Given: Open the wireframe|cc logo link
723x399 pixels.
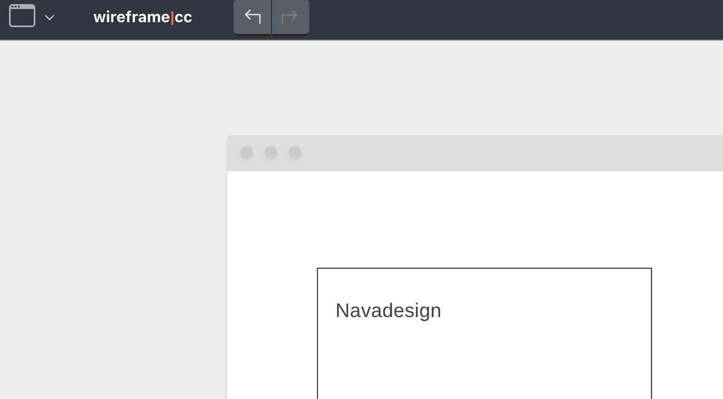Looking at the screenshot, I should click(x=143, y=17).
